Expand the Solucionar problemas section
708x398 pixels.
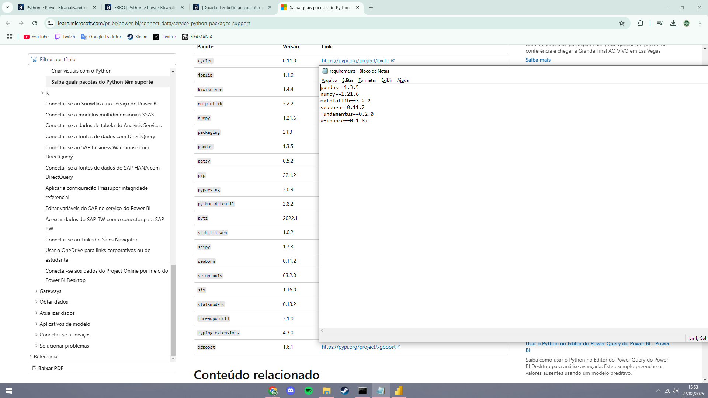click(37, 346)
